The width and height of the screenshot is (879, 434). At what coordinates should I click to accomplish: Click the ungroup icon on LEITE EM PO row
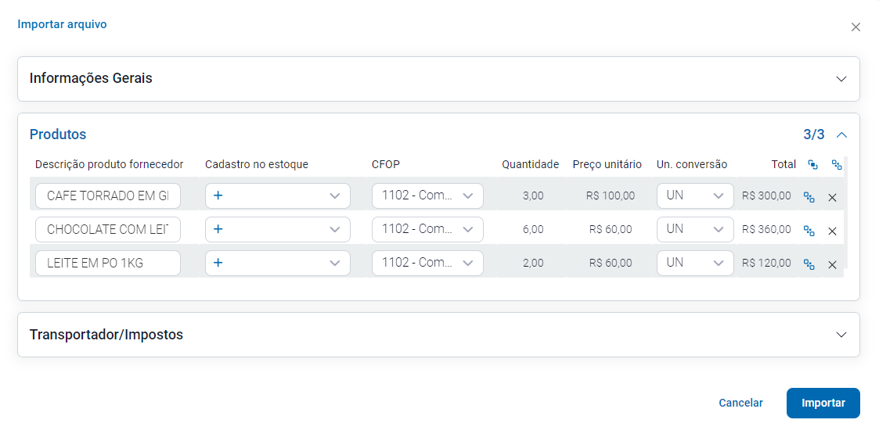809,264
